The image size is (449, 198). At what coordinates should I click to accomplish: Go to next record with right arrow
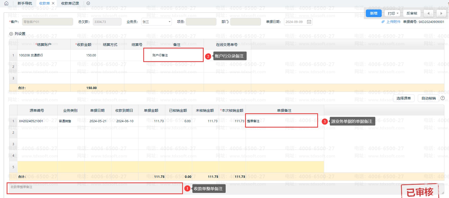pos(441,14)
